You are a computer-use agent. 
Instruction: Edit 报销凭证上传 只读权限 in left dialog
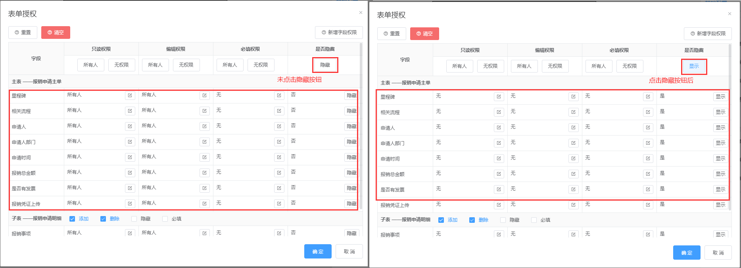pyautogui.click(x=130, y=204)
